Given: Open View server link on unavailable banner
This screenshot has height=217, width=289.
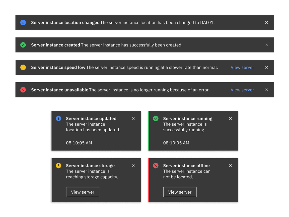Looking at the screenshot, I should coord(242,90).
